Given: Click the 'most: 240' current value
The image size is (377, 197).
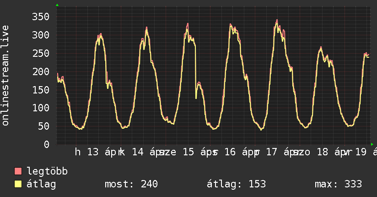Looking at the screenshot, I should 131,184.
